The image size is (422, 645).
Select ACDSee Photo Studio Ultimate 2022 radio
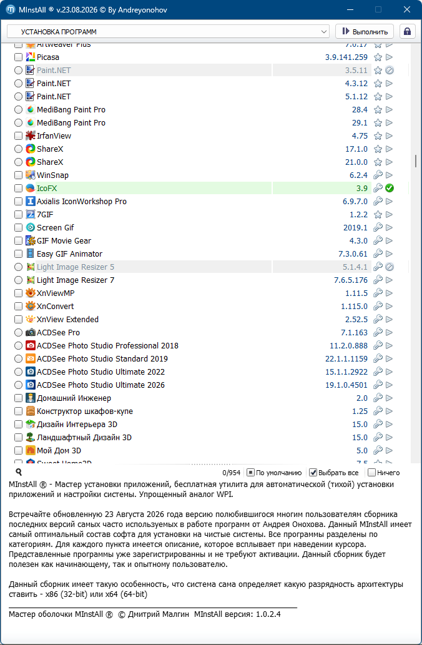pyautogui.click(x=18, y=372)
